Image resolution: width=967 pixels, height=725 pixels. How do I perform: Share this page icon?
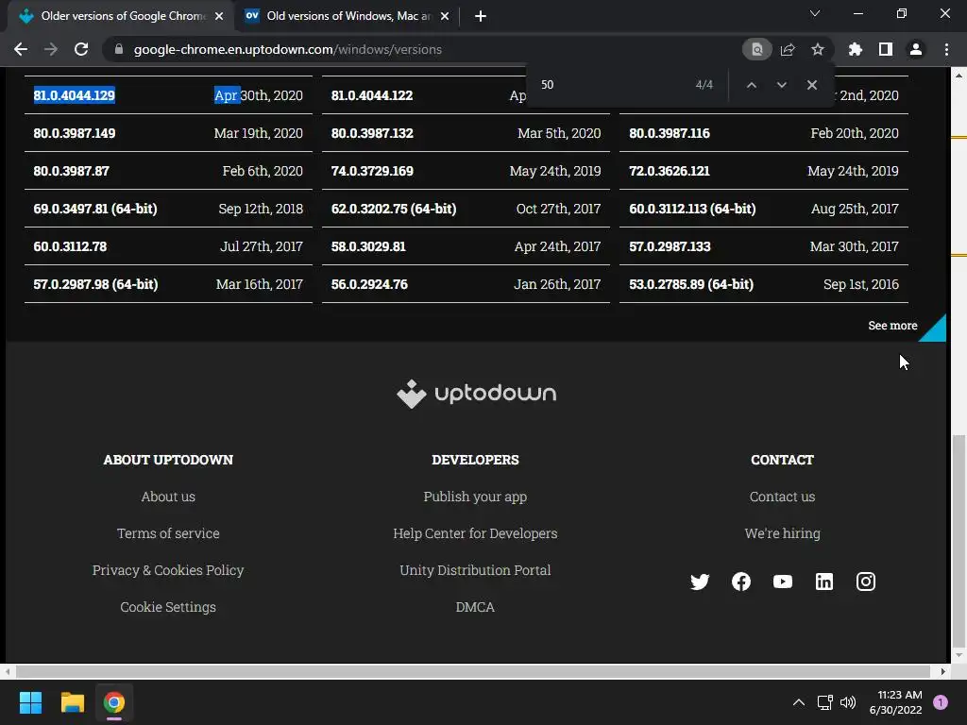point(788,49)
